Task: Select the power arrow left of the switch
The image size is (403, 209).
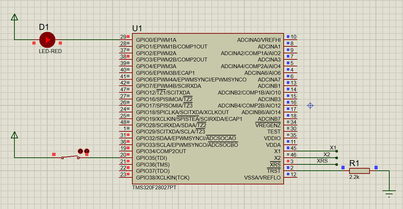Action: click(14, 135)
